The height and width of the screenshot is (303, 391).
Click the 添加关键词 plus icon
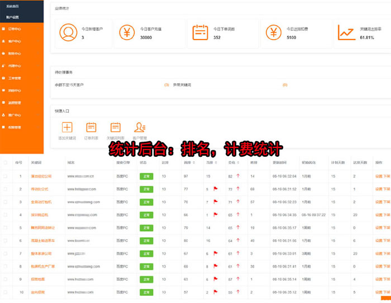(x=66, y=128)
